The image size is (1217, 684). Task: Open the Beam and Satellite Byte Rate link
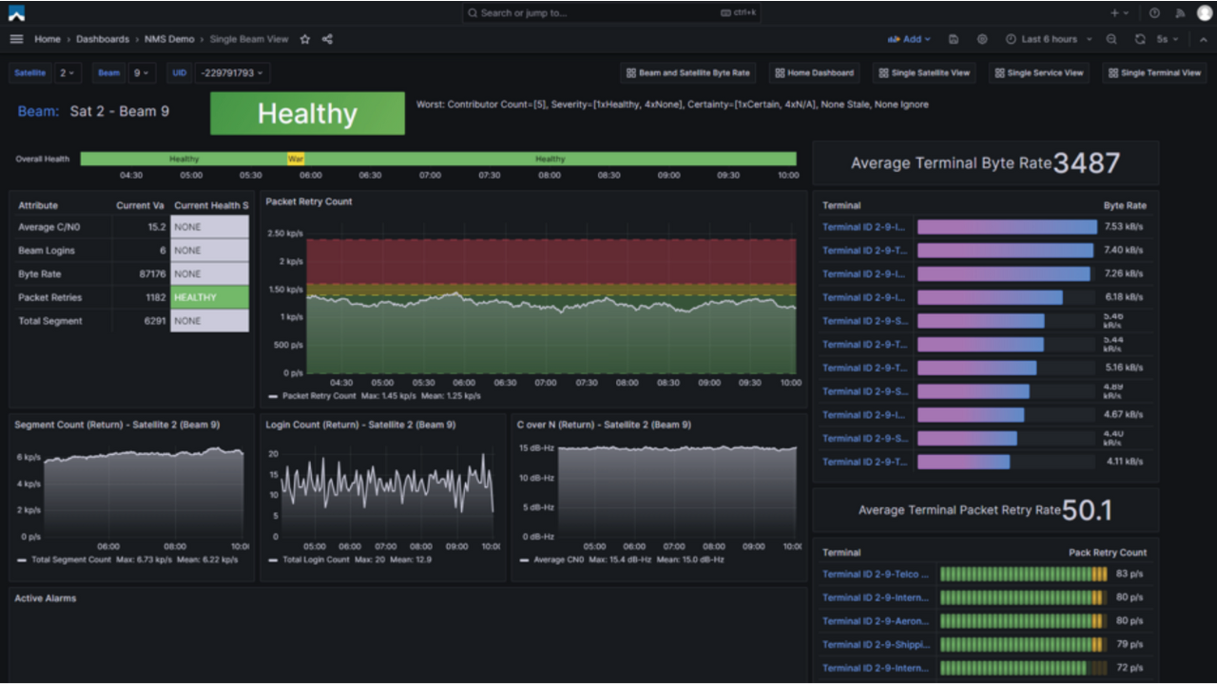688,73
